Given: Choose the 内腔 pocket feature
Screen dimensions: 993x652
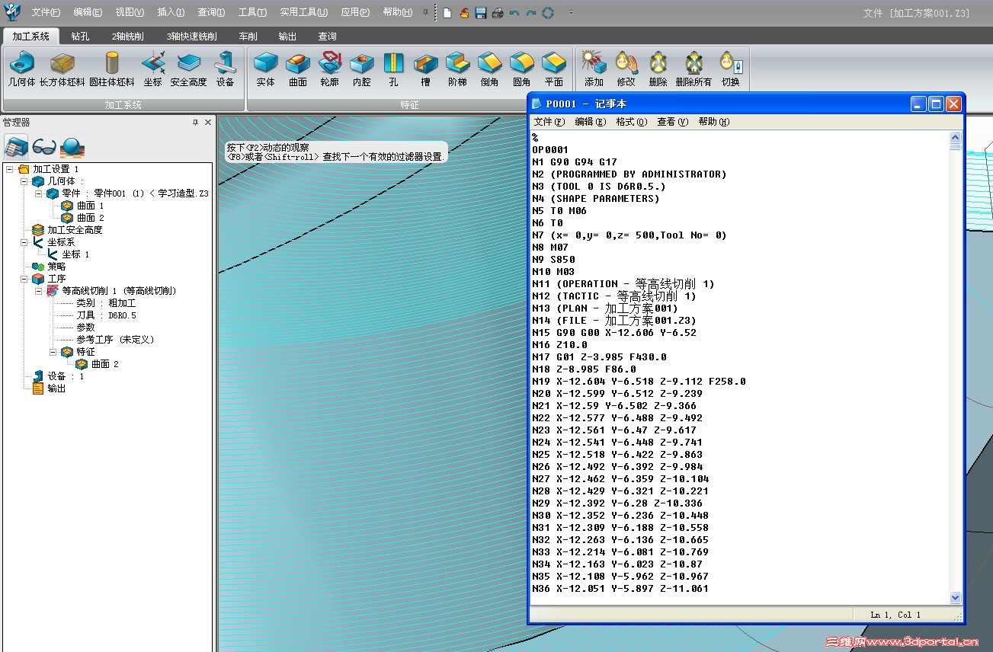Looking at the screenshot, I should point(361,69).
